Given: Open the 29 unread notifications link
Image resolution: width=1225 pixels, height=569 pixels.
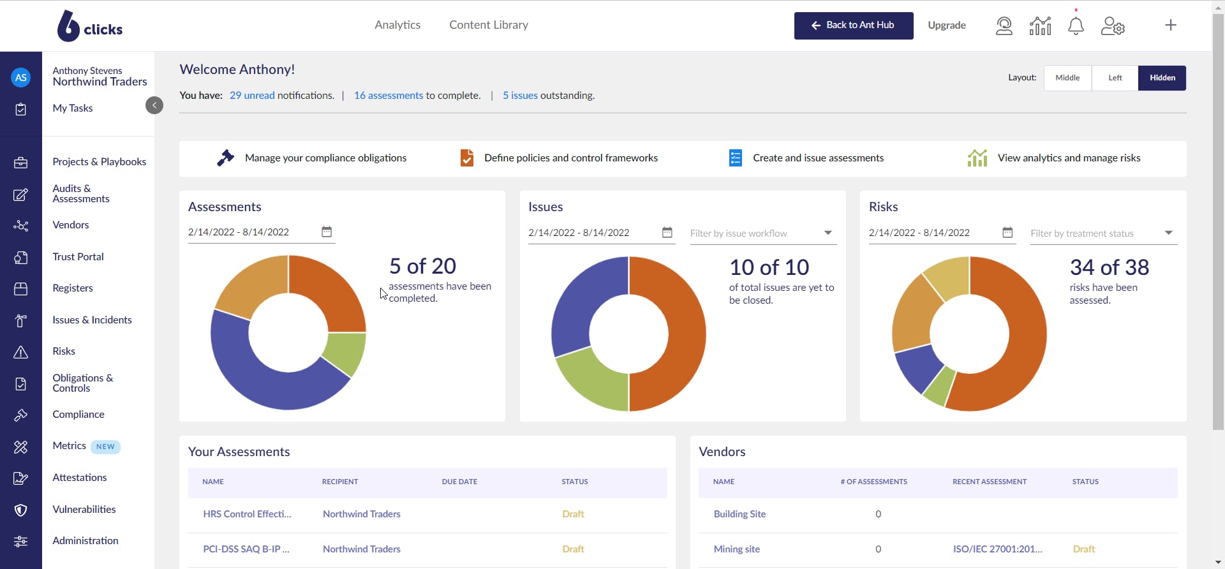Looking at the screenshot, I should (252, 96).
